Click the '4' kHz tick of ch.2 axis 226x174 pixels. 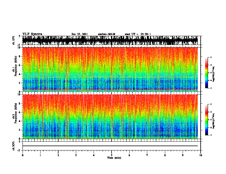tap(20, 121)
